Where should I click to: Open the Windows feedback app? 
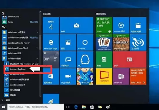[14, 53]
